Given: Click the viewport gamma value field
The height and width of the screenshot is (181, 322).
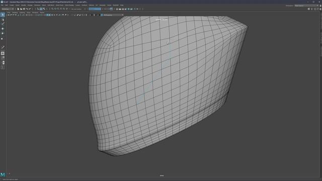Looking at the screenshot, I should pos(98,15).
